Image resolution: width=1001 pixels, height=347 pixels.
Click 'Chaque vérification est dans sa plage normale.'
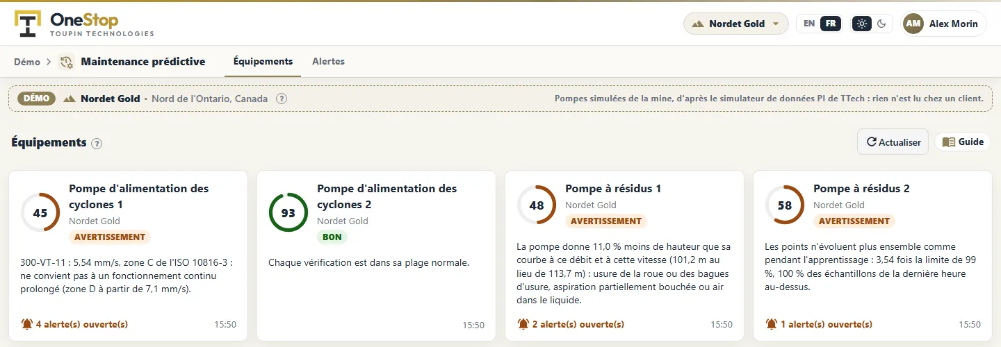coord(368,263)
